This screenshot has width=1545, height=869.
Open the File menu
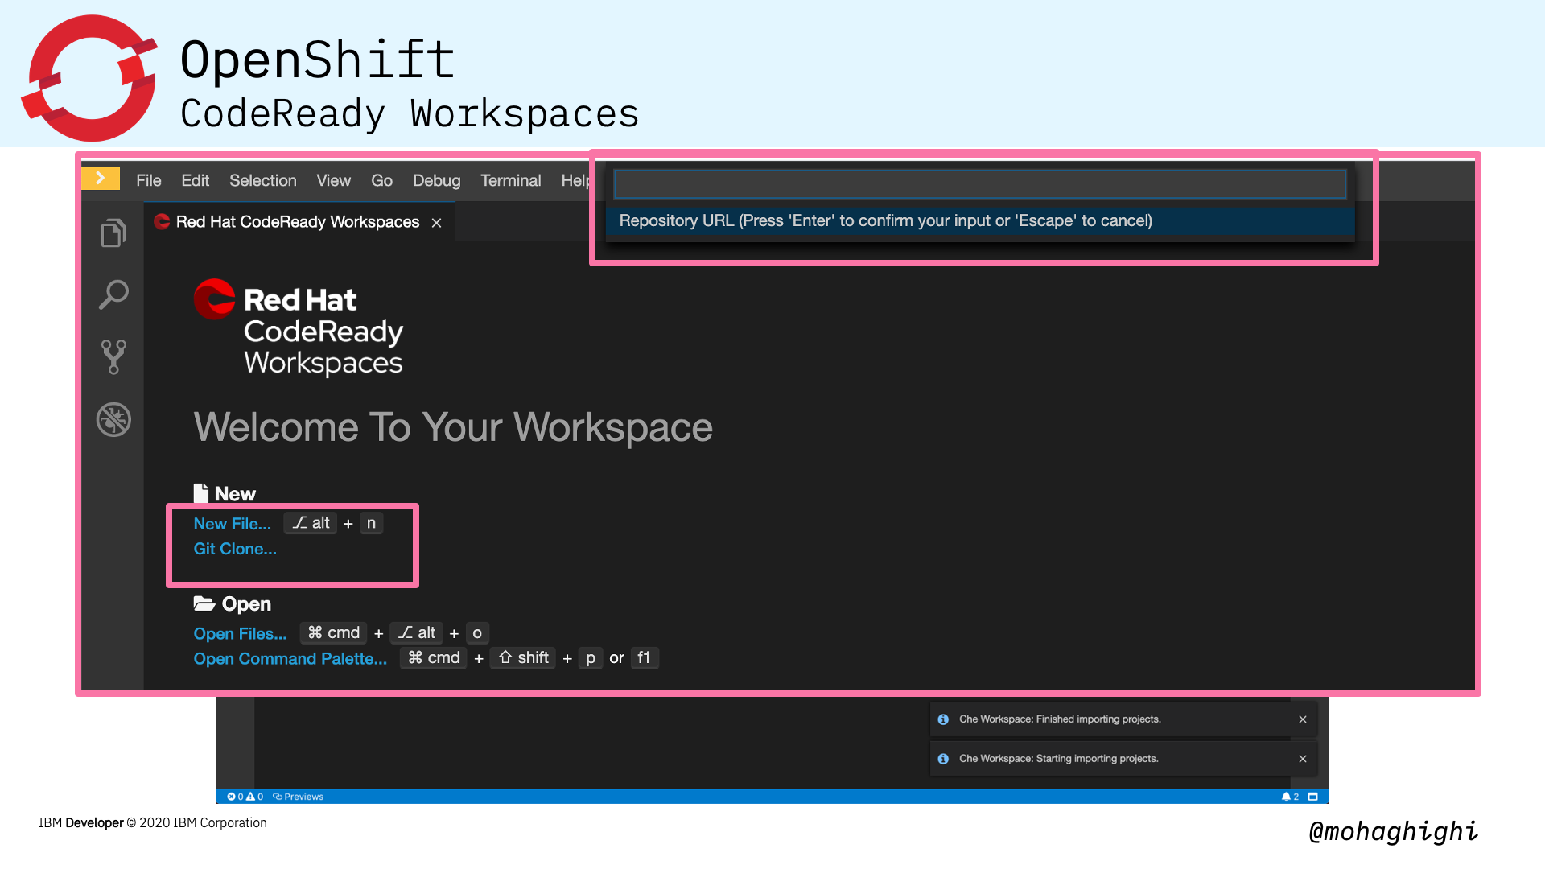tap(149, 181)
